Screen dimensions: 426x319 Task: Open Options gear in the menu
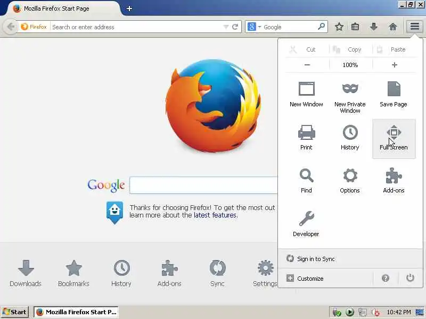[x=350, y=181]
